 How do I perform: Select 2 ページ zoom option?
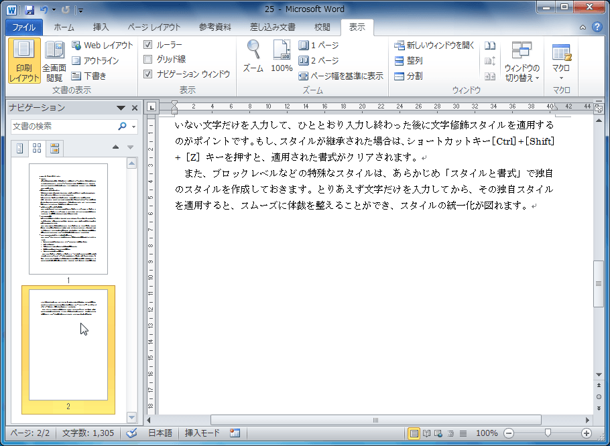(318, 61)
